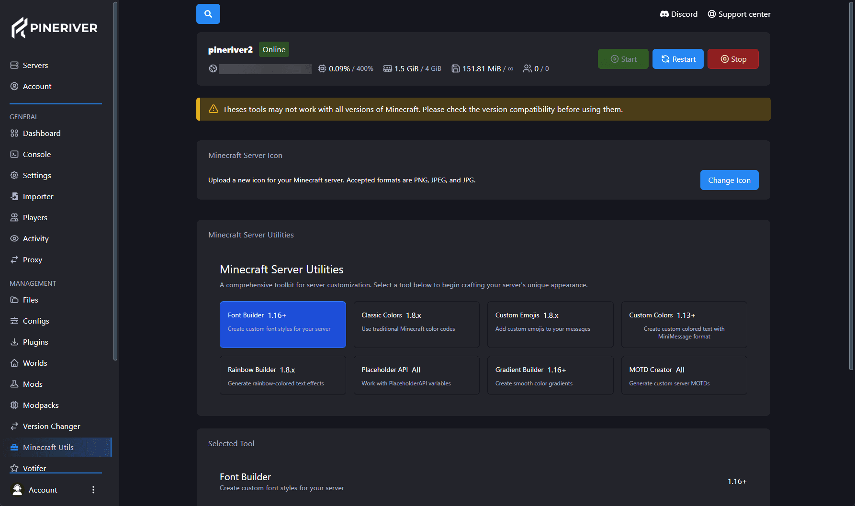
Task: Click the Discord icon in header
Action: [664, 14]
